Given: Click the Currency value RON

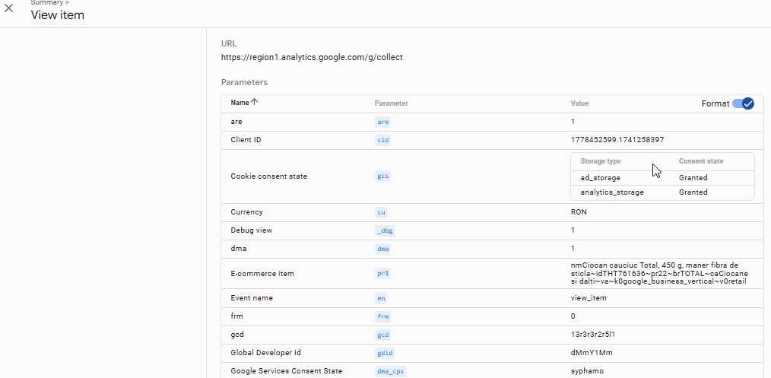Looking at the screenshot, I should click(x=579, y=212).
